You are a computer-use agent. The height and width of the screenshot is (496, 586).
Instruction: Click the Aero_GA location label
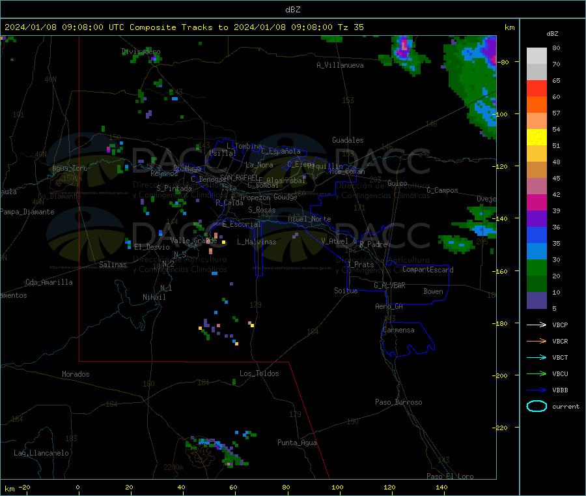(389, 306)
